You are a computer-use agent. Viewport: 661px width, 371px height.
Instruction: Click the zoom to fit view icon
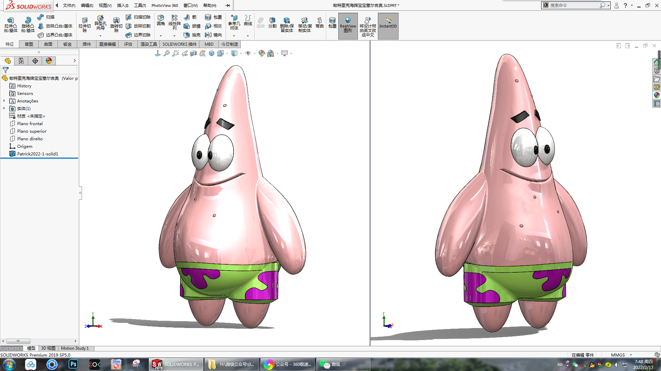pyautogui.click(x=167, y=53)
